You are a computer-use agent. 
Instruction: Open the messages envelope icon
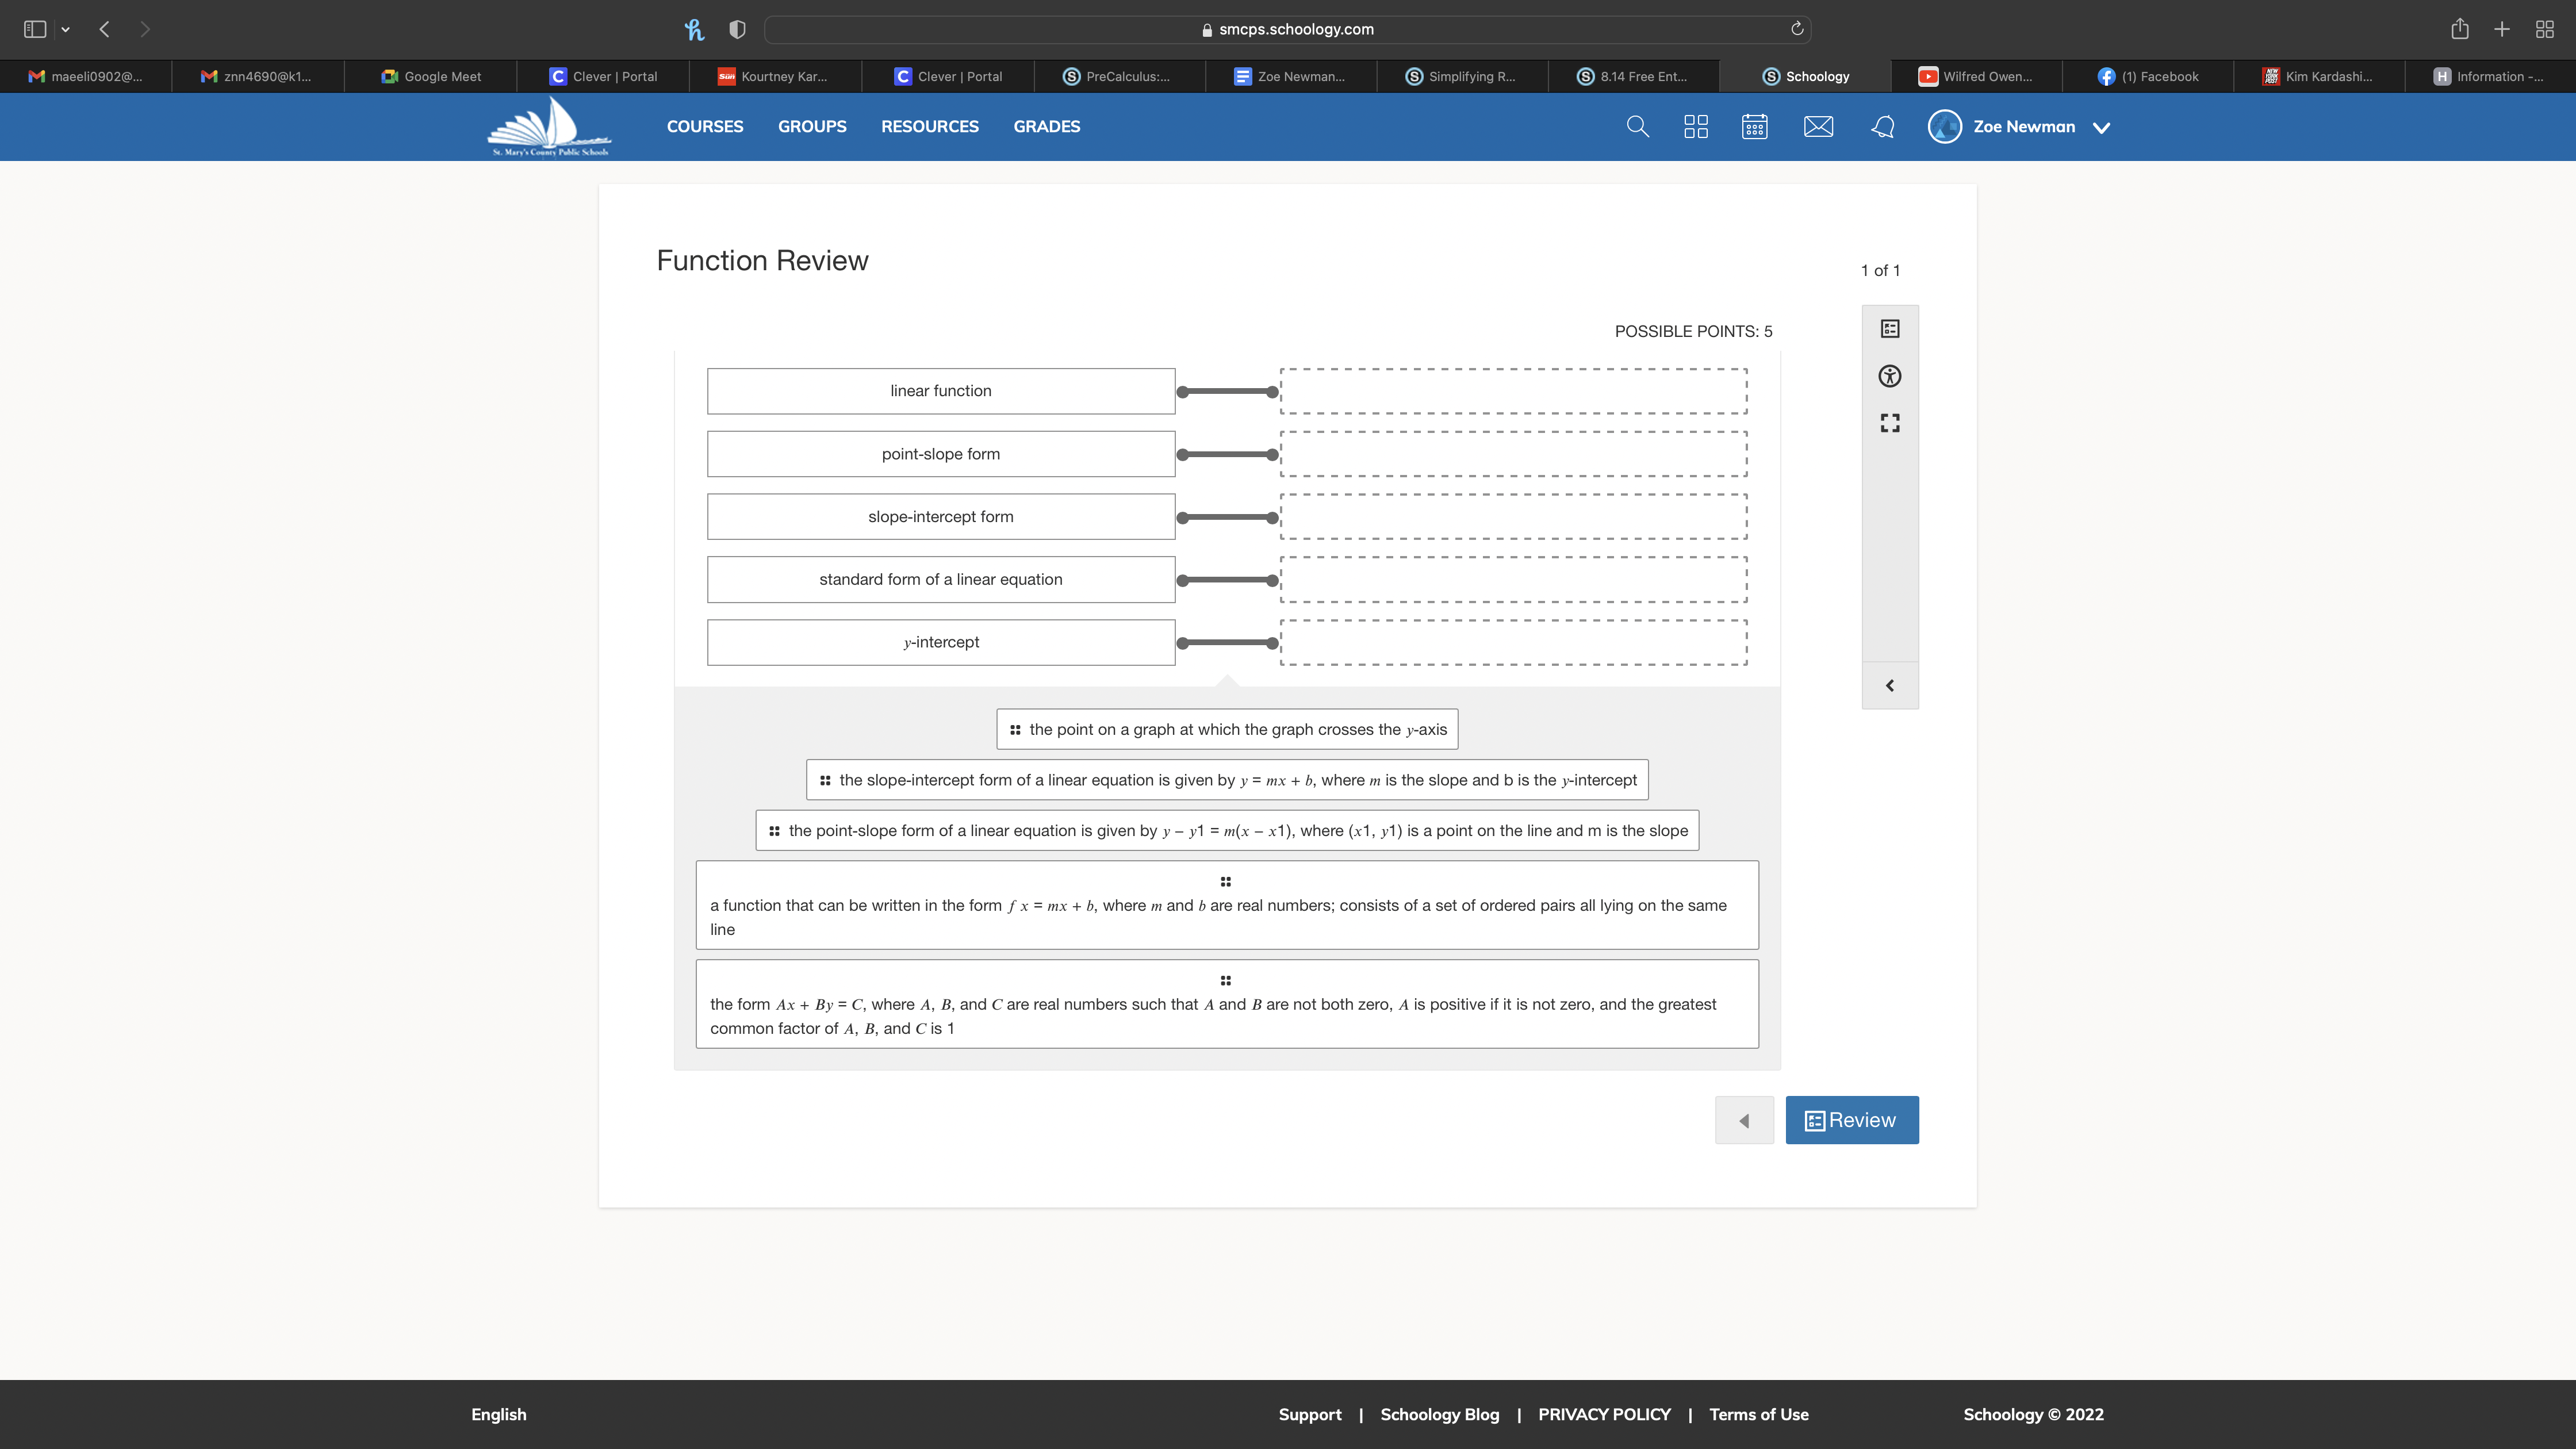point(1818,127)
